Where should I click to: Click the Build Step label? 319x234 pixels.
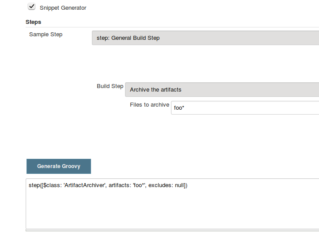click(110, 86)
